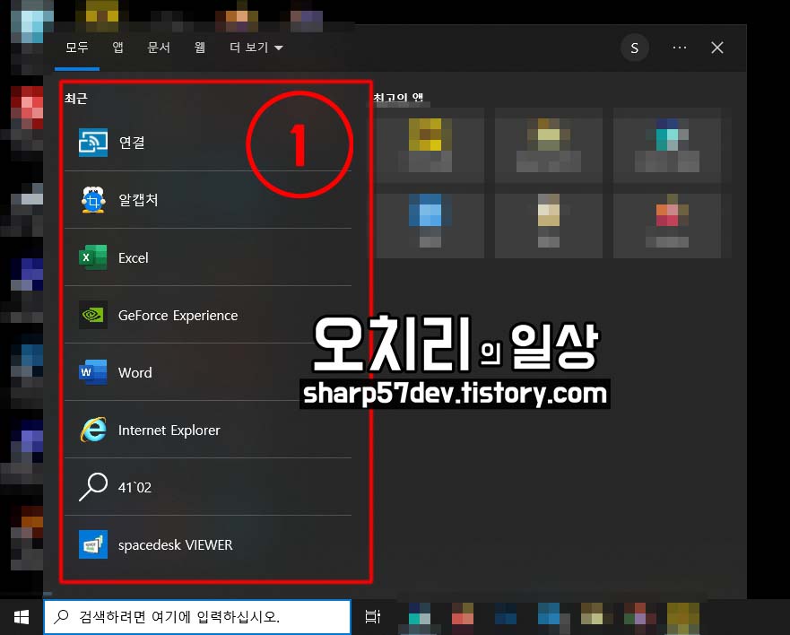Open the three-dot options menu

(x=679, y=48)
